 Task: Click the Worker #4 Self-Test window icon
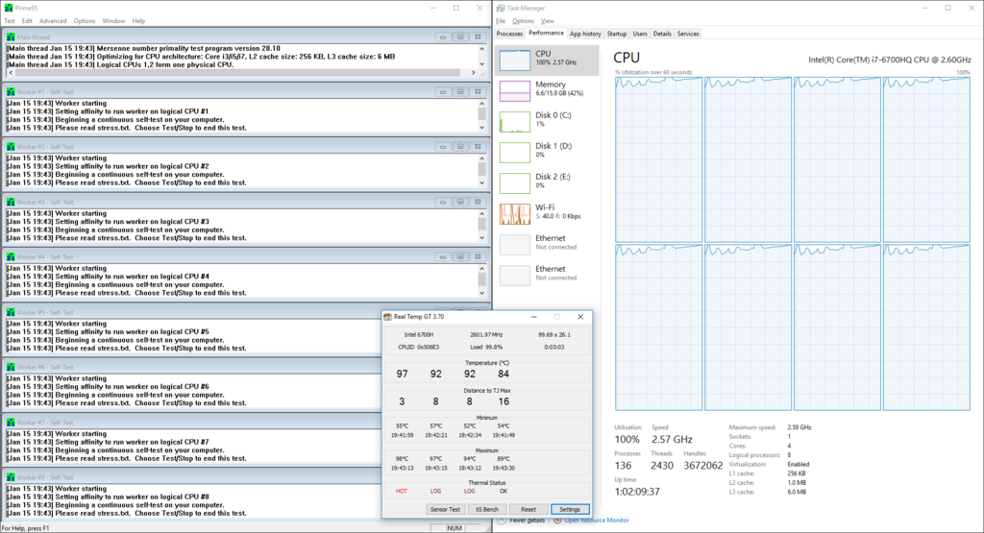pyautogui.click(x=11, y=256)
